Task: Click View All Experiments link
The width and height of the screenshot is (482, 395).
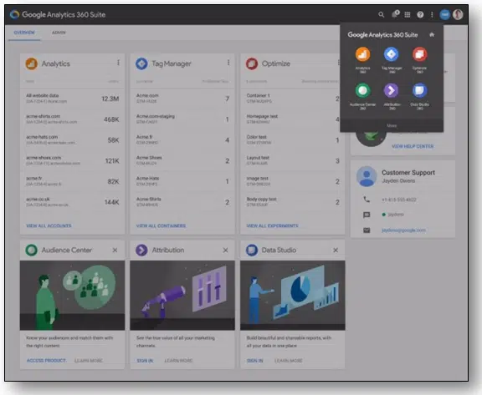Action: [x=272, y=225]
